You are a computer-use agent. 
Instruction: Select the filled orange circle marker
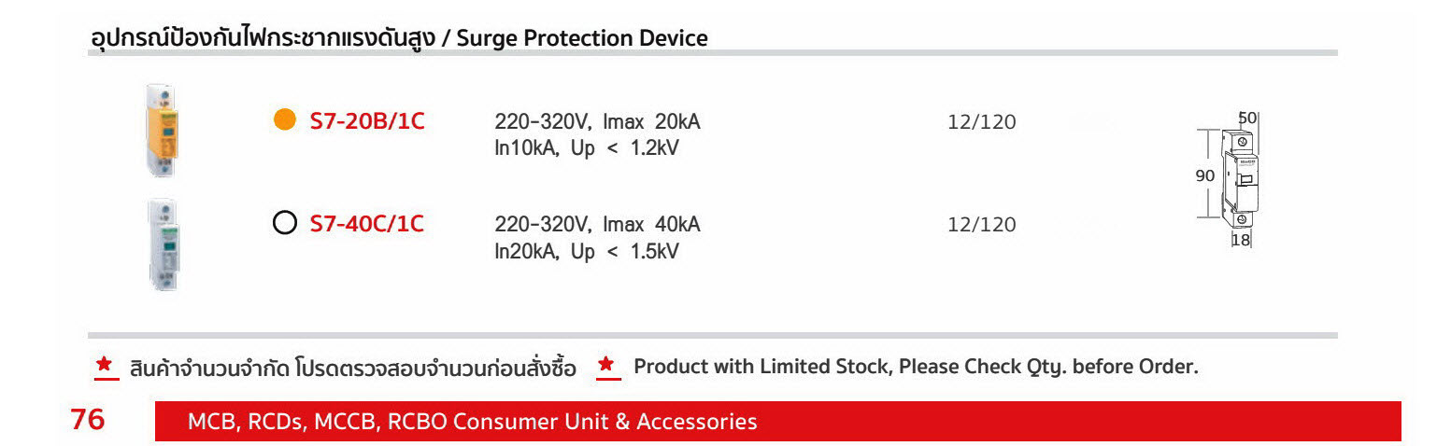[285, 120]
